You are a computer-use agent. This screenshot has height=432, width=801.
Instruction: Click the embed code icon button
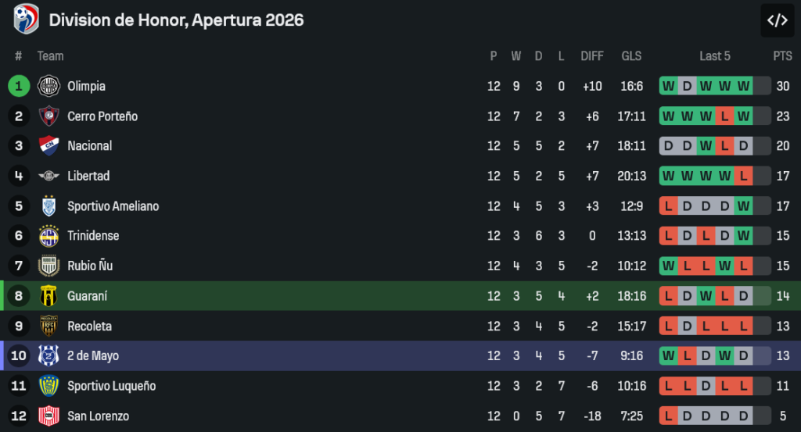tap(777, 20)
